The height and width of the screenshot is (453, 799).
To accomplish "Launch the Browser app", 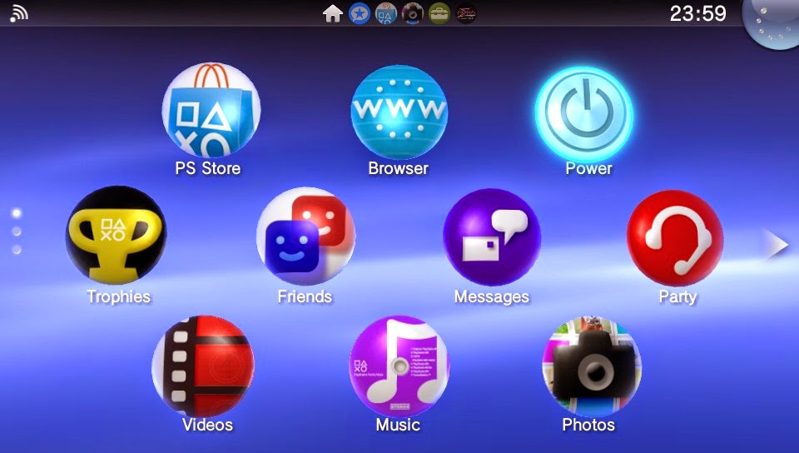I will (399, 112).
